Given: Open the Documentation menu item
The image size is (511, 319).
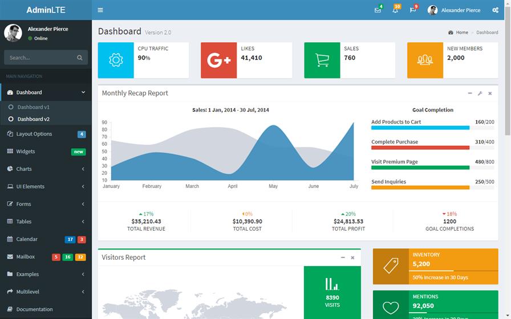Looking at the screenshot, I should [46, 309].
